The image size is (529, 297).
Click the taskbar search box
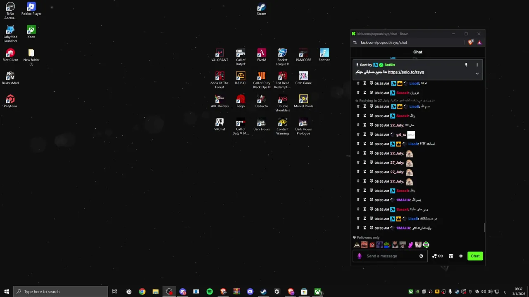click(60, 292)
